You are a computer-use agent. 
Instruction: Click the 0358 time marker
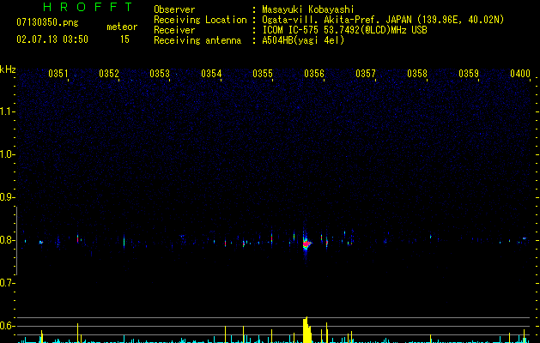point(417,74)
